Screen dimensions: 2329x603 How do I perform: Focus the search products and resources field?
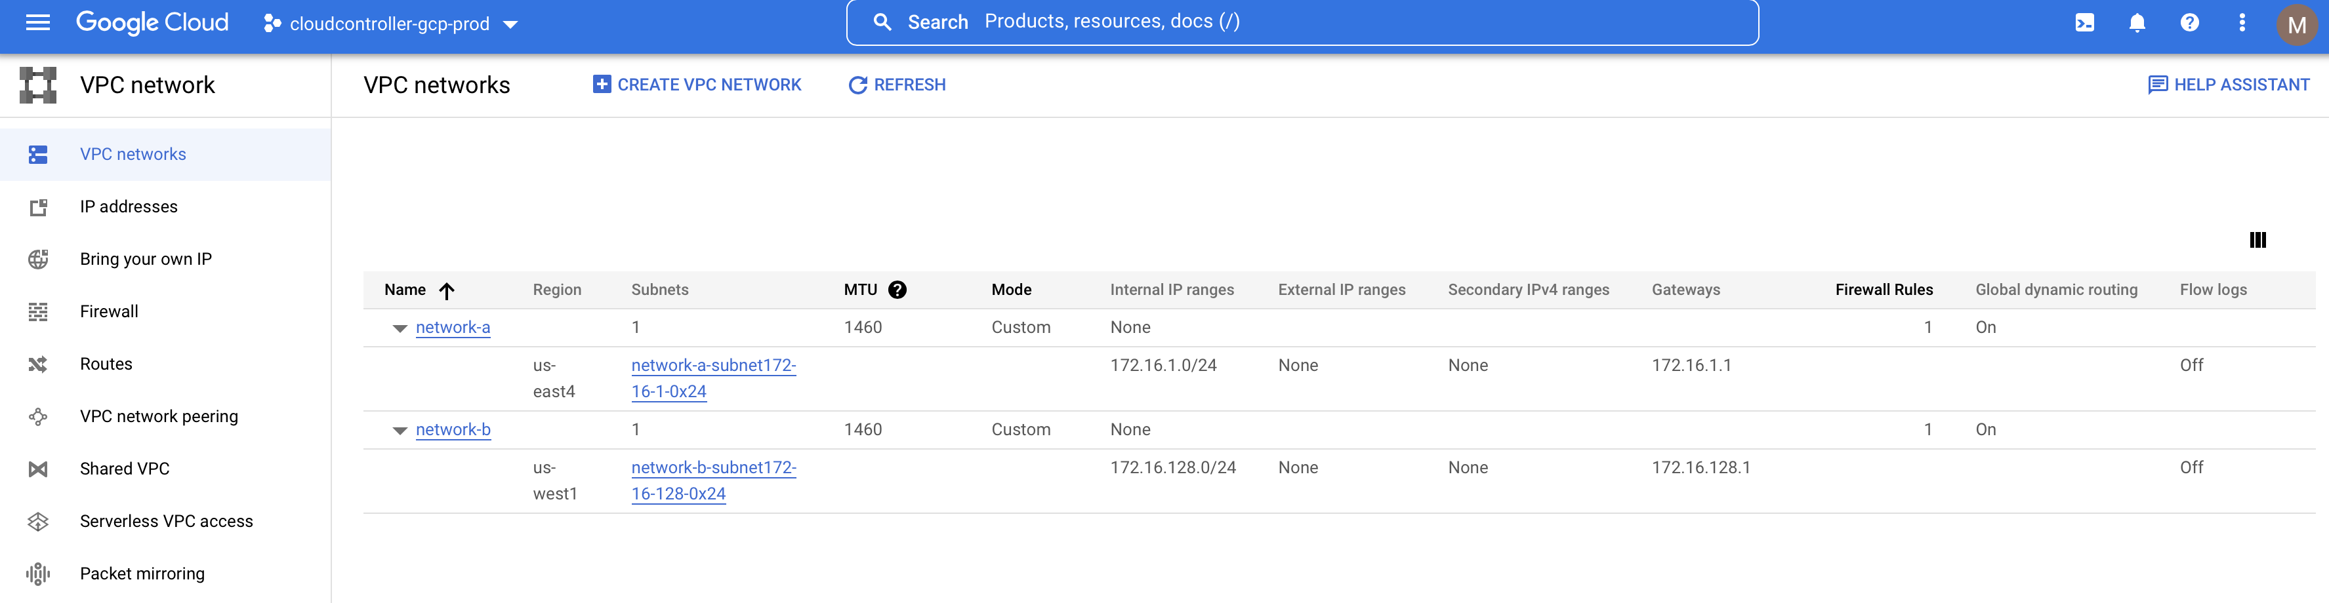point(1302,22)
